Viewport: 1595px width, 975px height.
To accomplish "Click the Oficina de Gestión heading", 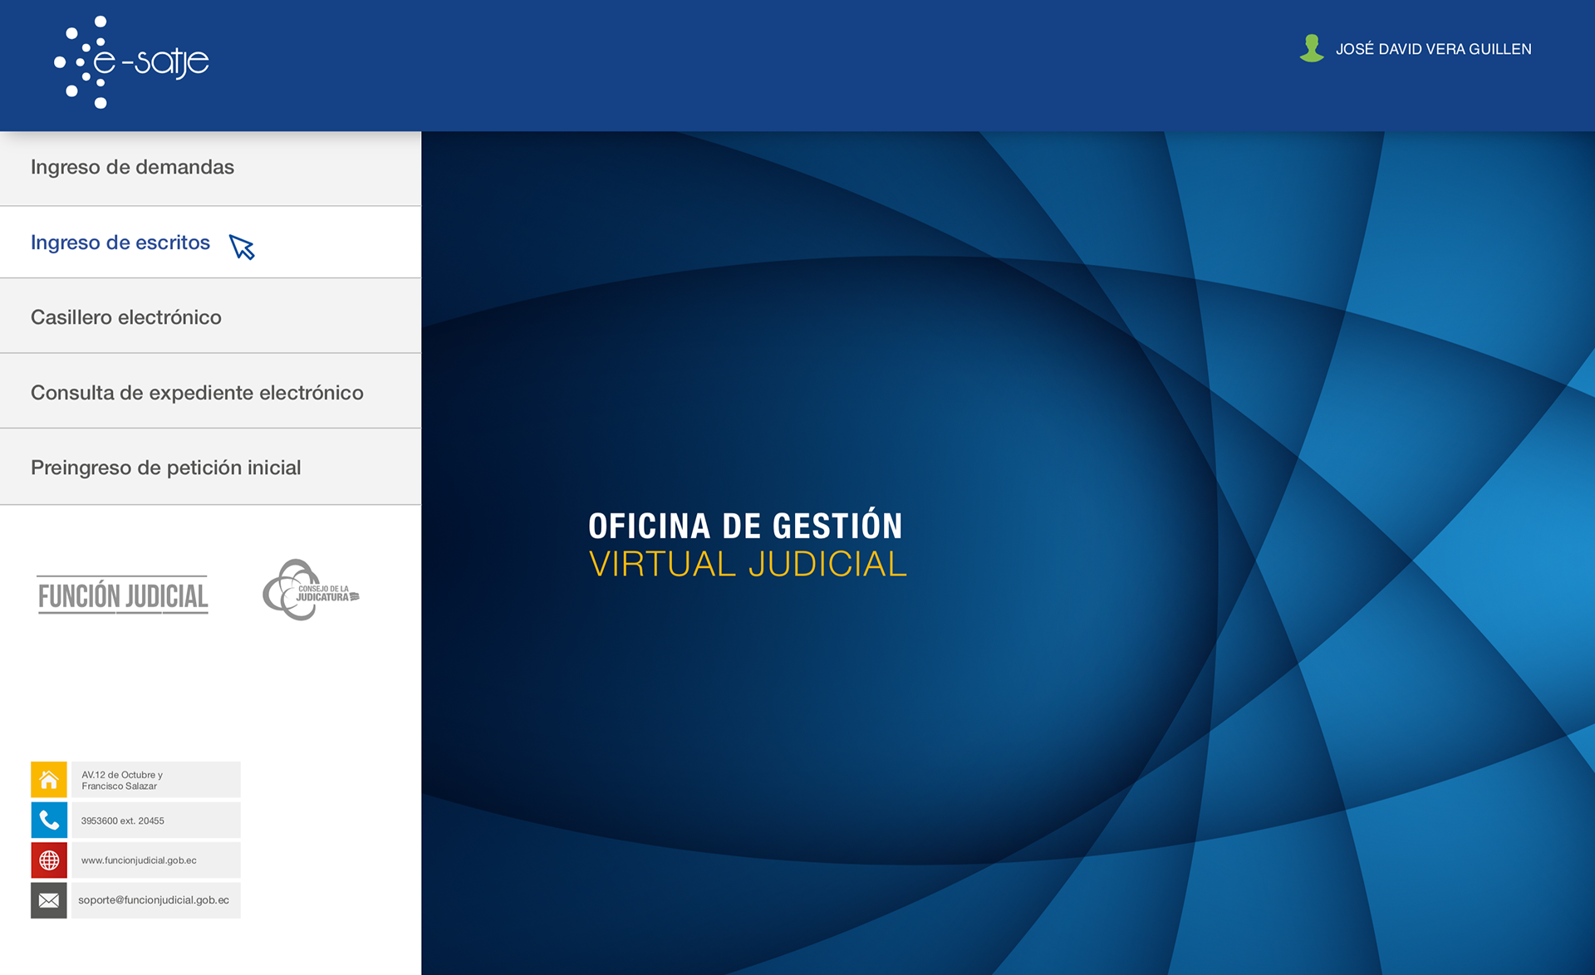I will click(x=745, y=526).
